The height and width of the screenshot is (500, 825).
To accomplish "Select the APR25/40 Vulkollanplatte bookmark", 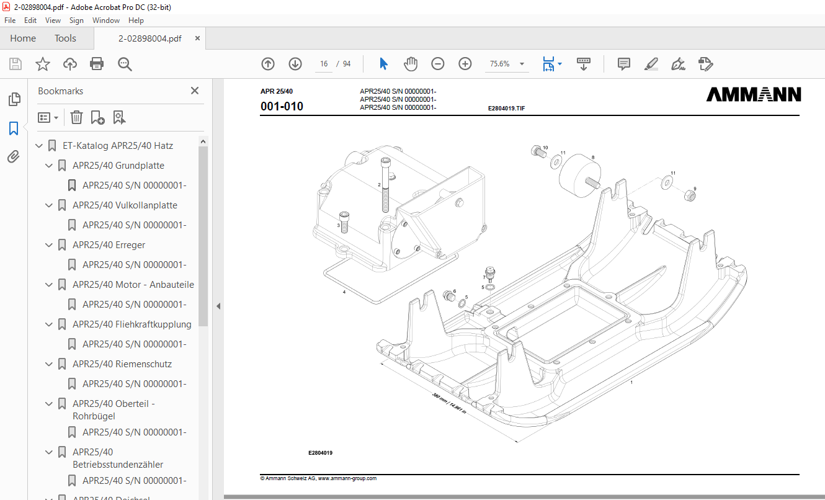I will coord(125,205).
